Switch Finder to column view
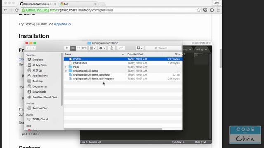The width and height of the screenshot is (264, 148). (79, 48)
